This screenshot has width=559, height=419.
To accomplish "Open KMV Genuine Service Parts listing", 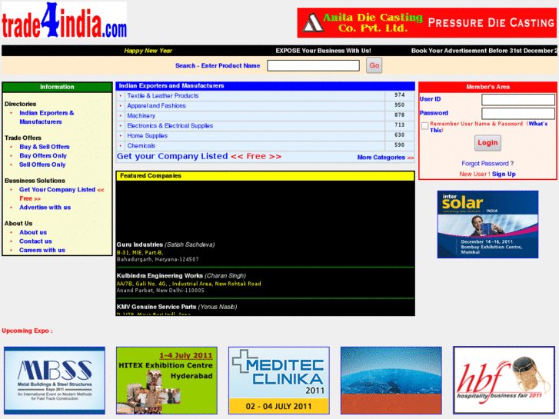I will 156,307.
